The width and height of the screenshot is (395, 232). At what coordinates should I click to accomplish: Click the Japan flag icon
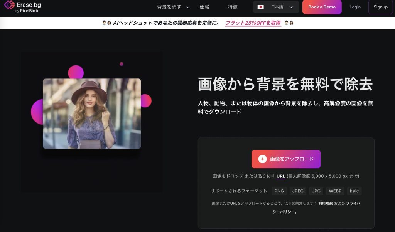(x=261, y=7)
